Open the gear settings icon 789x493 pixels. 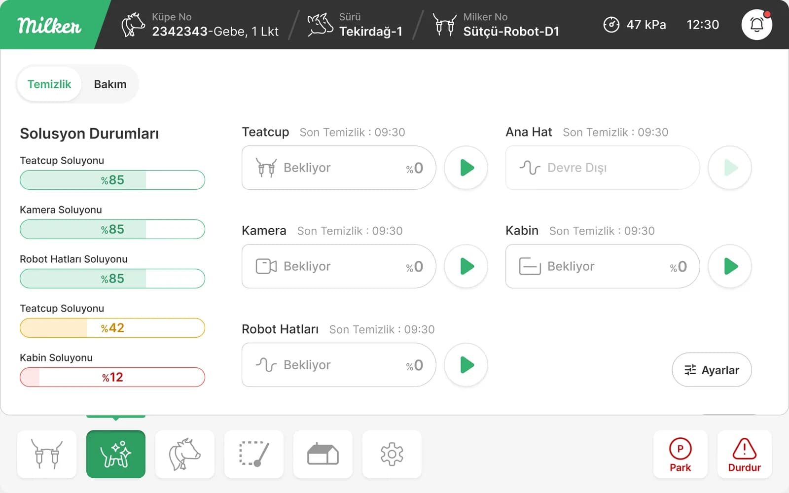(392, 454)
